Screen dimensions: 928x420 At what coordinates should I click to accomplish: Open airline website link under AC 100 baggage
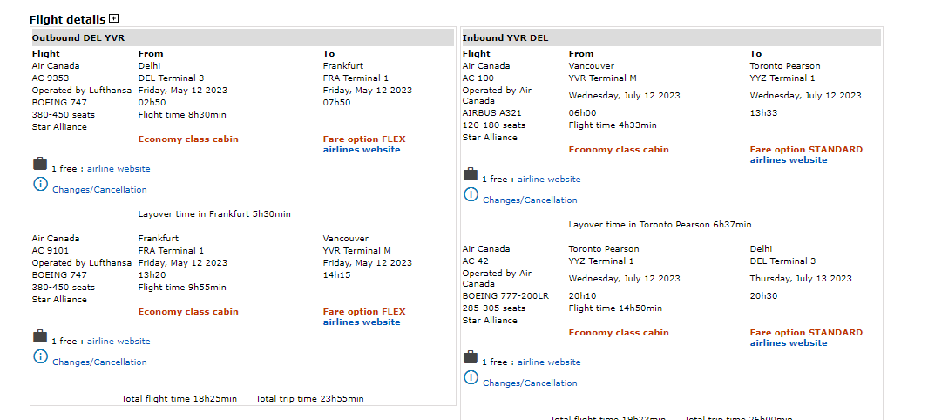549,180
